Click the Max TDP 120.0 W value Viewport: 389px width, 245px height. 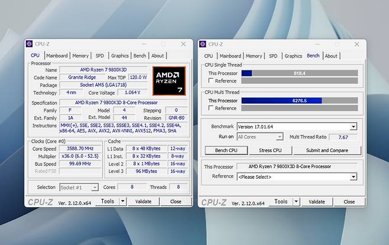point(138,77)
